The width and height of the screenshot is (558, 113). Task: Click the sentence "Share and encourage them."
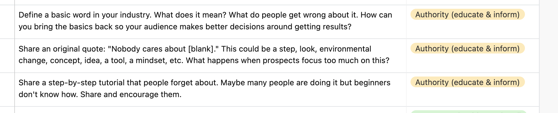click(x=131, y=94)
